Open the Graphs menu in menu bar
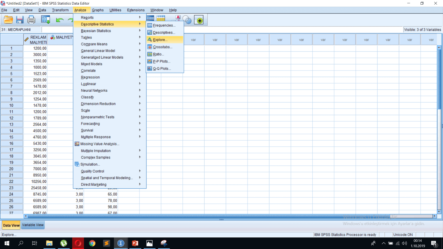This screenshot has width=443, height=249. click(97, 10)
